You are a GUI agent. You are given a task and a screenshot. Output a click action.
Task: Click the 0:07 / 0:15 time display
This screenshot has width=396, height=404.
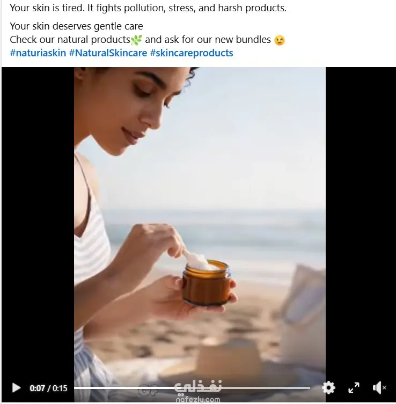coord(48,388)
